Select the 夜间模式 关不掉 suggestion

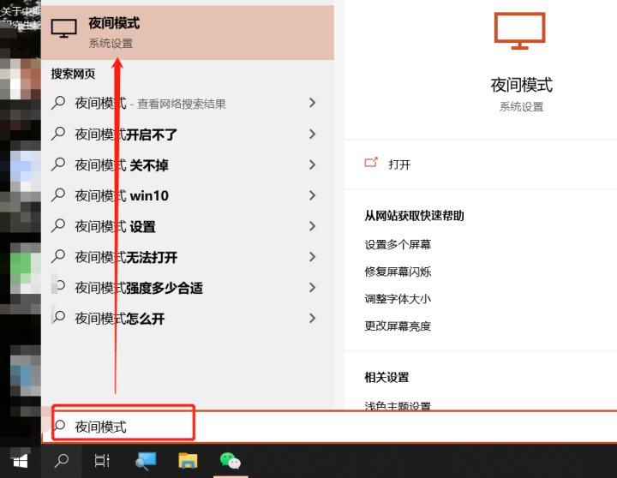point(188,164)
